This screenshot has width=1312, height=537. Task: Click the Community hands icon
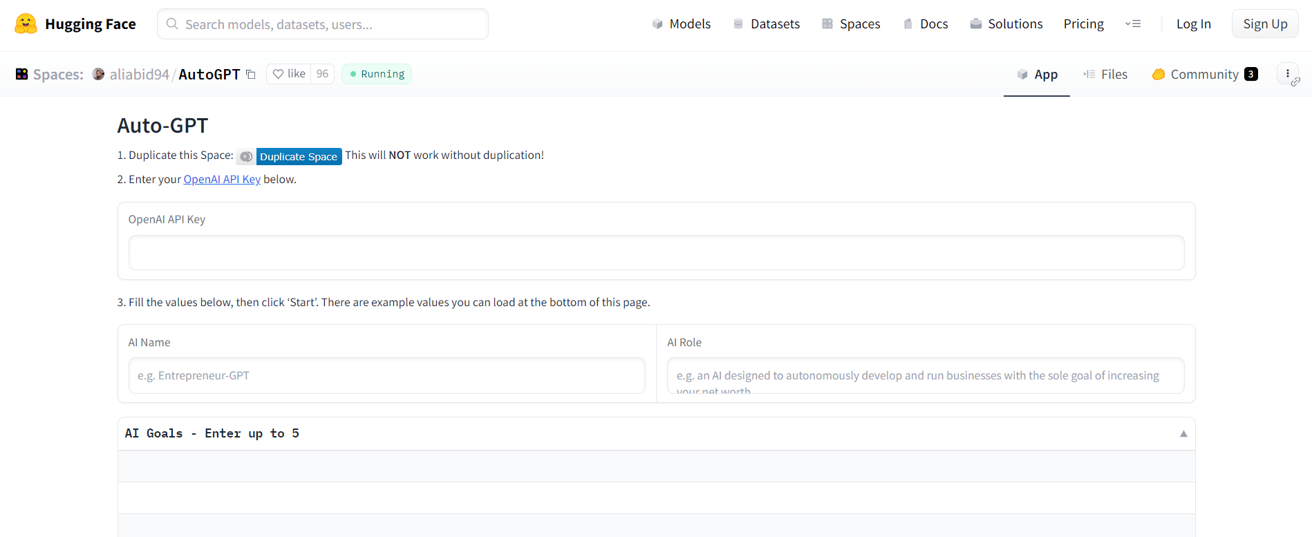1159,74
